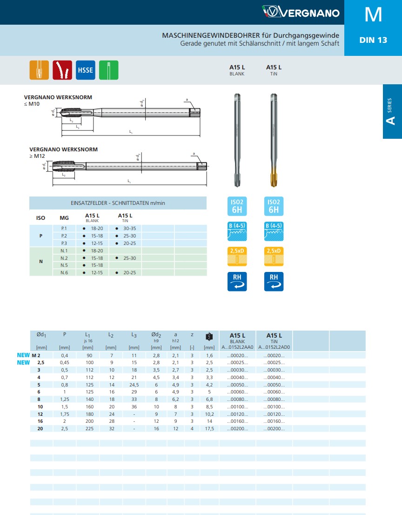
Task: Click the ISO2 6H badge under the TiN tap
Action: pos(274,206)
